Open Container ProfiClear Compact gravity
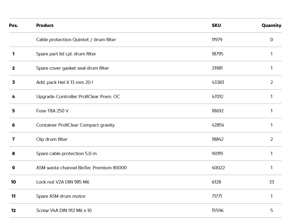This screenshot has width=297, height=222. tap(75, 125)
